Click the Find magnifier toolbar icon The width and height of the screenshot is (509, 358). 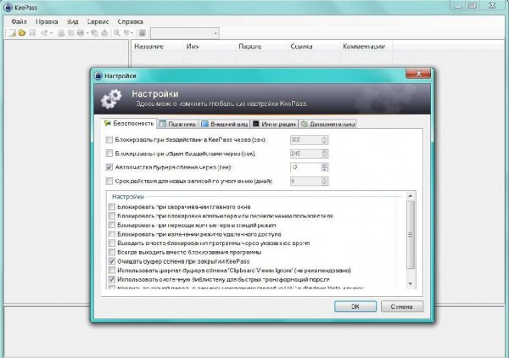point(116,33)
